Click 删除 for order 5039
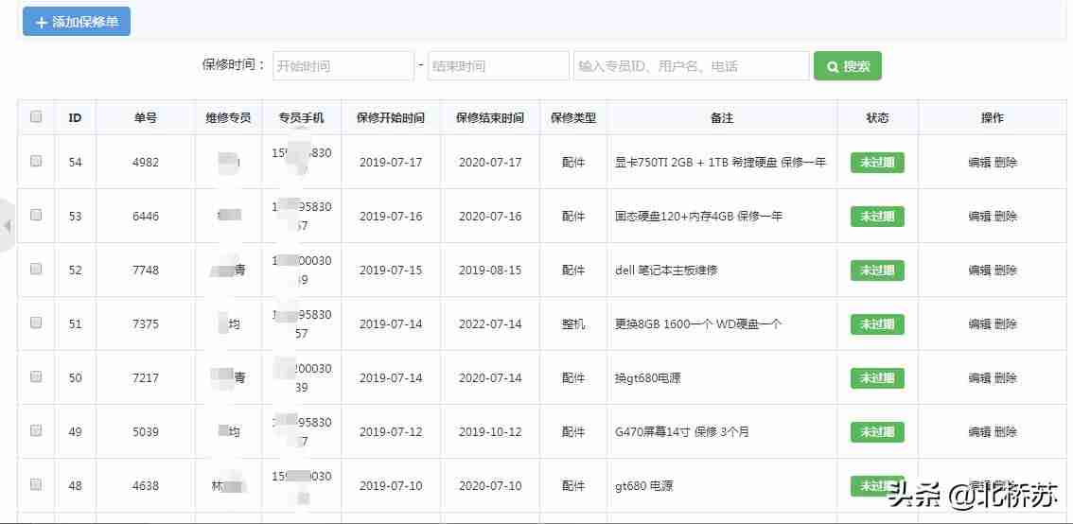Image resolution: width=1073 pixels, height=524 pixels. click(1006, 431)
